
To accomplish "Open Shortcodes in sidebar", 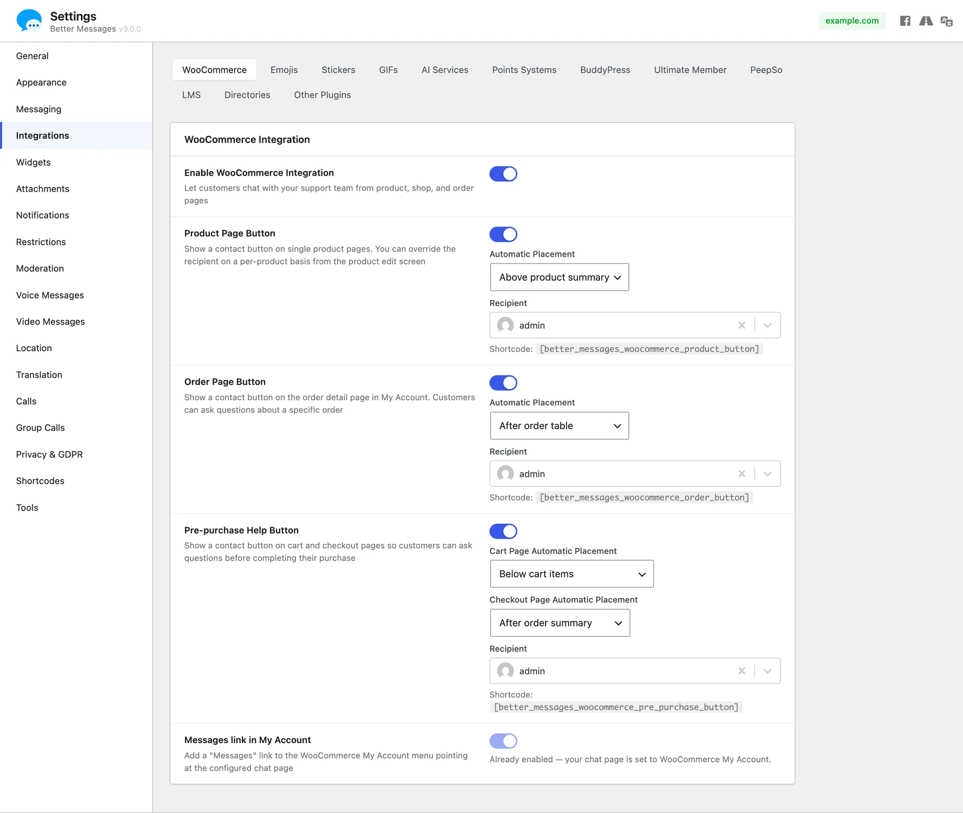I will pos(76,481).
